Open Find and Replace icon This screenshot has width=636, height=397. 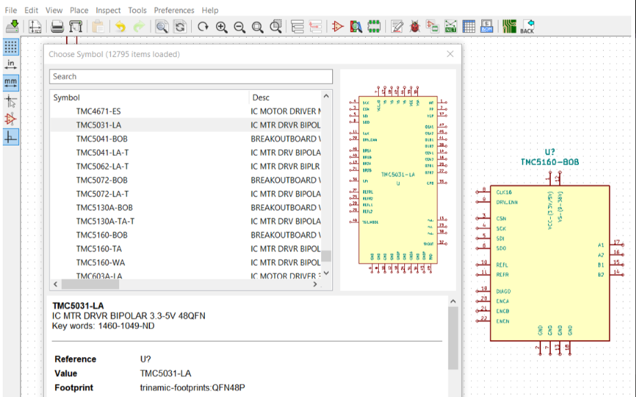[180, 27]
